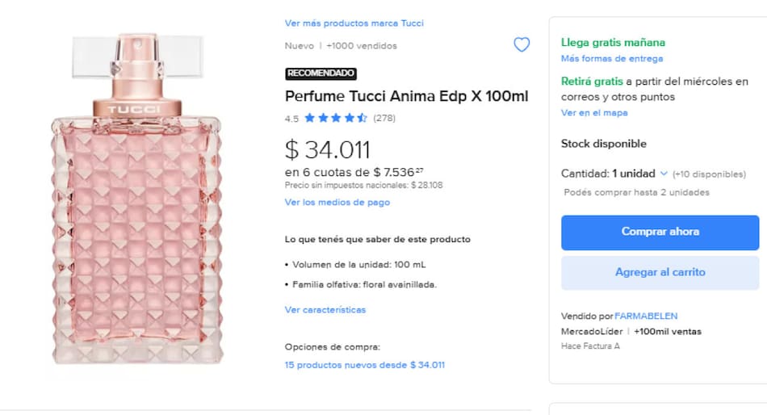Click the $ 34.011 main price
This screenshot has width=767, height=415.
(327, 149)
